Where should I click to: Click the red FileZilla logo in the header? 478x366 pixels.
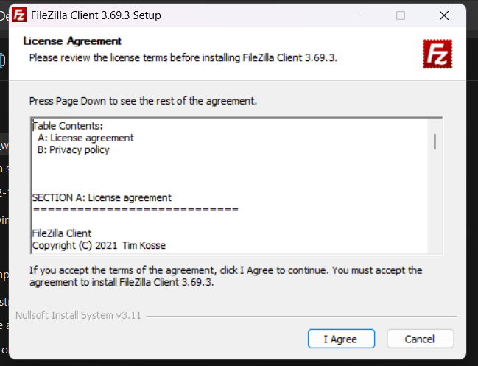click(437, 54)
